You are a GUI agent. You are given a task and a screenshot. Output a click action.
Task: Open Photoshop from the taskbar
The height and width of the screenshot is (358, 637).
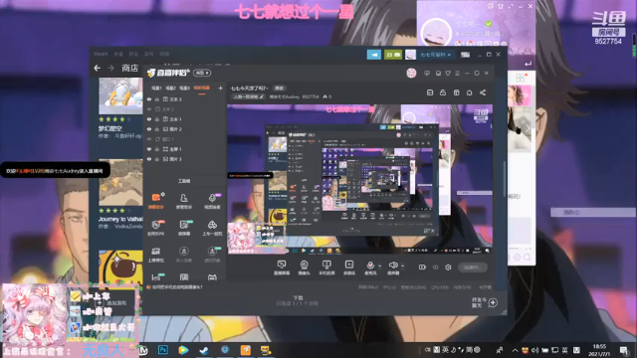163,350
